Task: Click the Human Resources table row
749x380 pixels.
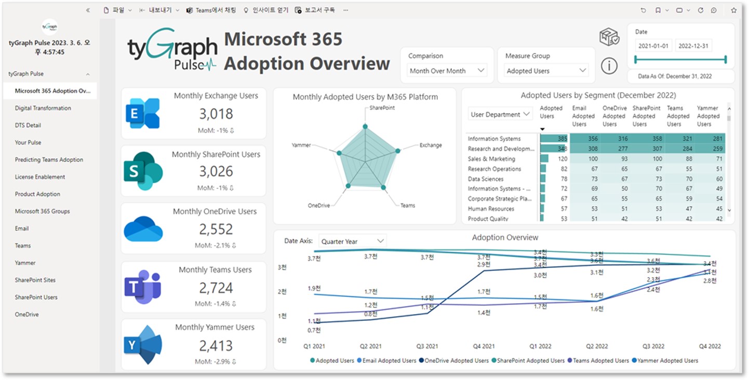Action: [595, 209]
